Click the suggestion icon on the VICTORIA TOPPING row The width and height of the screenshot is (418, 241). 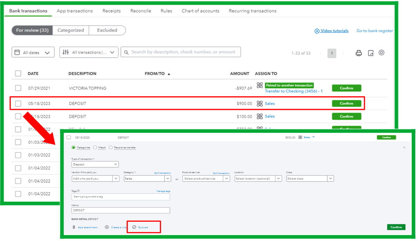[x=260, y=85]
